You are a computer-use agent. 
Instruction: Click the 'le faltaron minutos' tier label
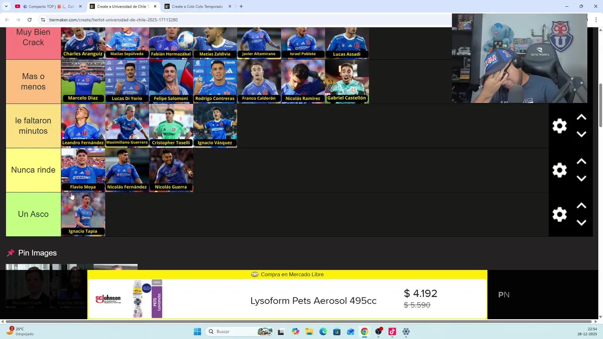tap(33, 126)
